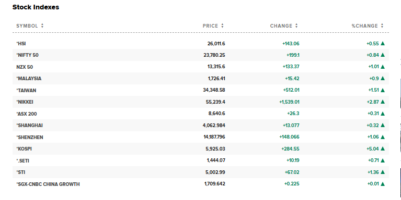Click the up arrow for SGX-CNBC CHINA GROWTH
This screenshot has width=401, height=200.
coord(383,184)
